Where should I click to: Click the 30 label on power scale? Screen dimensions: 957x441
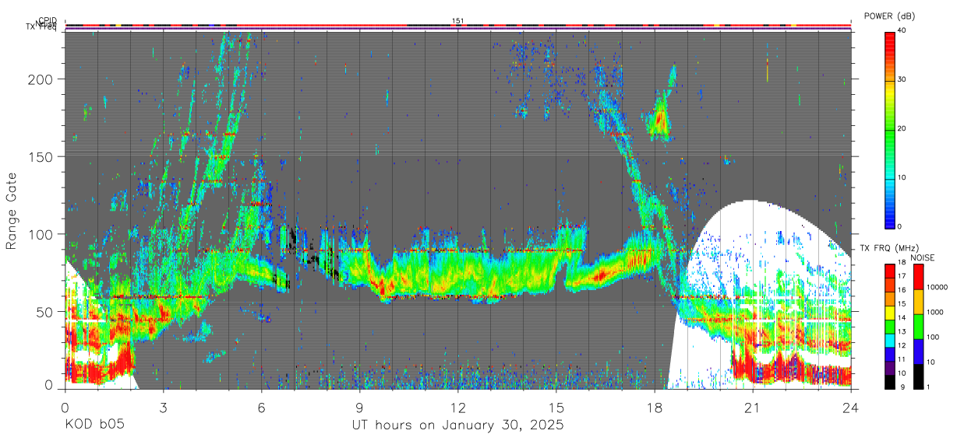[x=903, y=79]
